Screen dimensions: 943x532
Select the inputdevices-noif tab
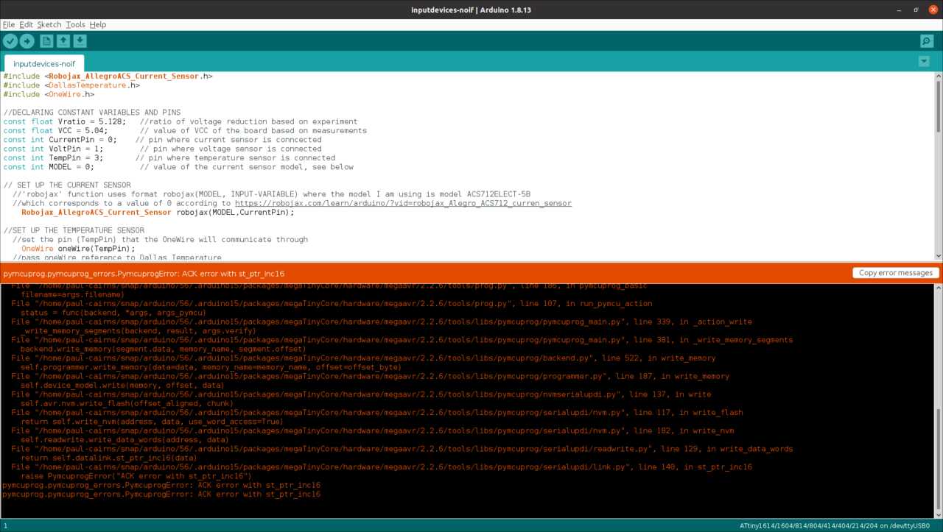pos(44,64)
